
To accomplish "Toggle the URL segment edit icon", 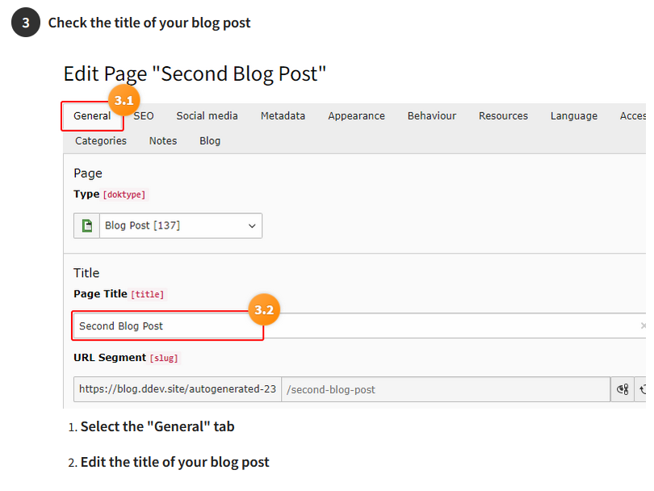I will (623, 389).
